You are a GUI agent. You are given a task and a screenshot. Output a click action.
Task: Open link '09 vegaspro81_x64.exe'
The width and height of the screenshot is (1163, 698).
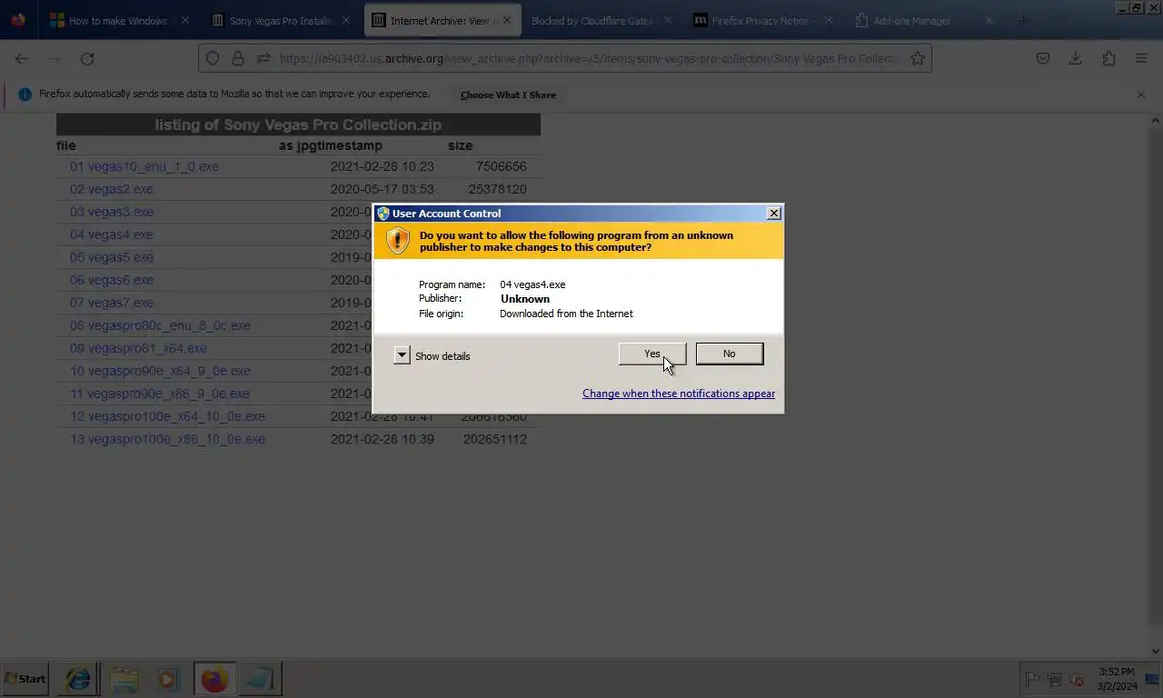click(138, 348)
